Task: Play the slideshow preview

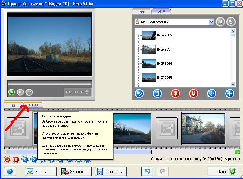Action: click(x=11, y=92)
